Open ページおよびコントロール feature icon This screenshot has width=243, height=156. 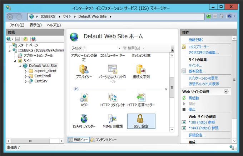coord(113,74)
